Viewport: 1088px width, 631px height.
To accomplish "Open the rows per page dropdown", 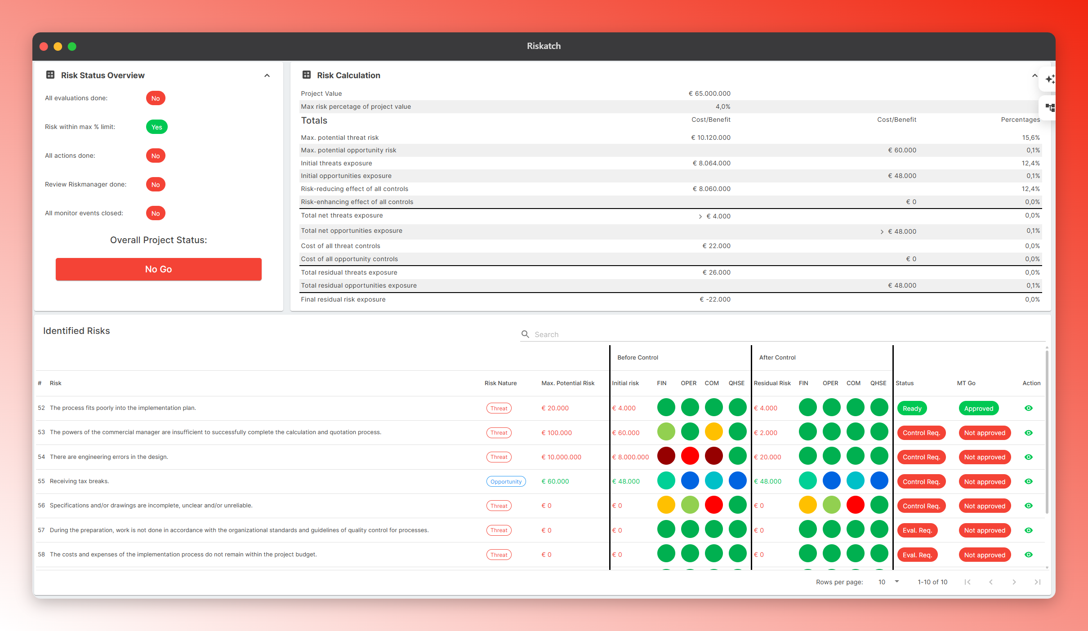I will point(889,582).
